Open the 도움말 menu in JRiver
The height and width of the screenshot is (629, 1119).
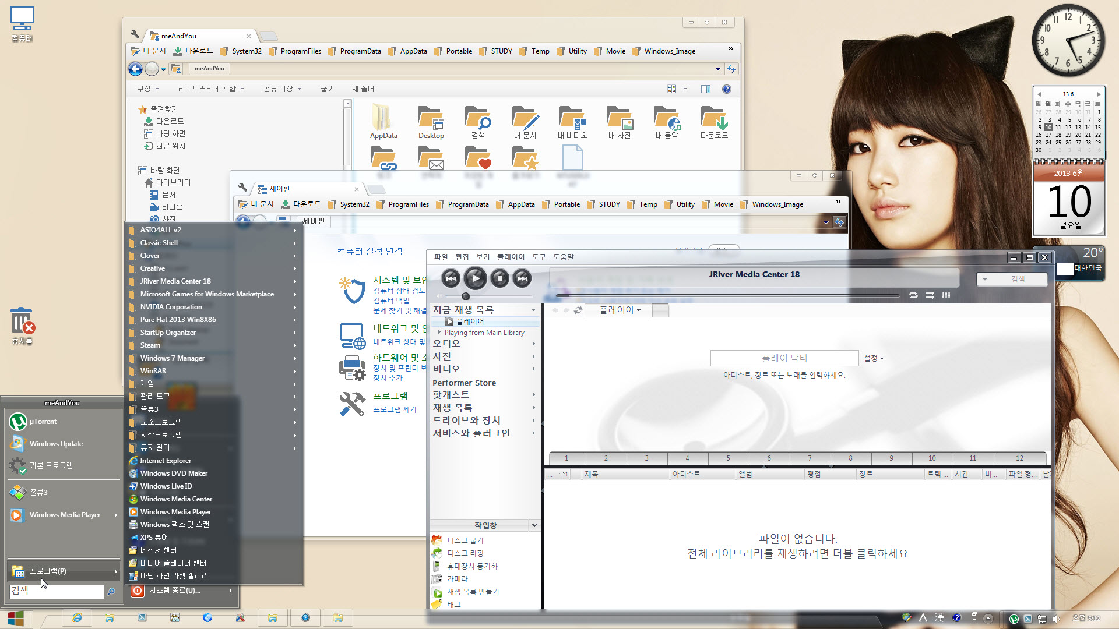coord(563,257)
